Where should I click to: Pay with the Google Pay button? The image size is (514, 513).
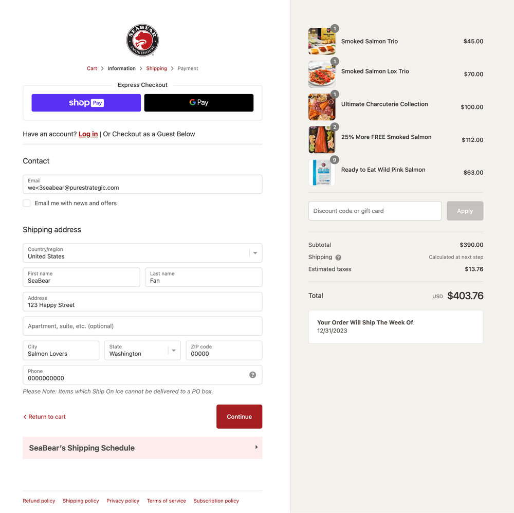[198, 103]
